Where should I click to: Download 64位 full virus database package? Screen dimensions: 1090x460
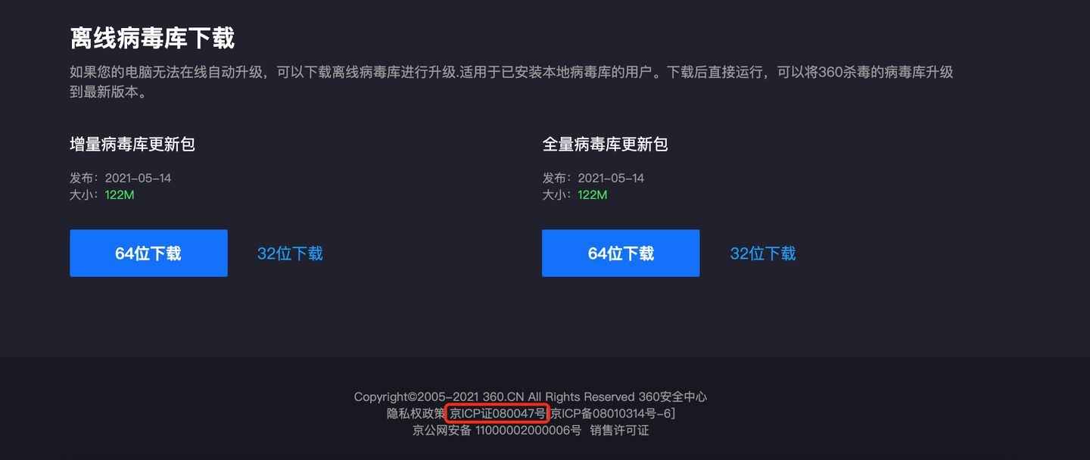click(621, 253)
